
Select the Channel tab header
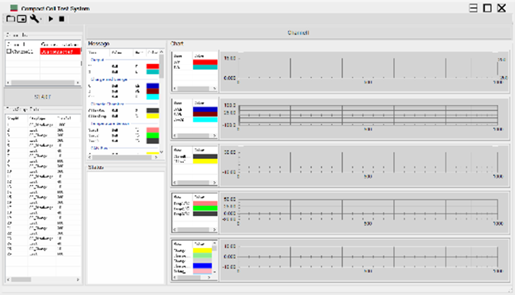pos(297,32)
